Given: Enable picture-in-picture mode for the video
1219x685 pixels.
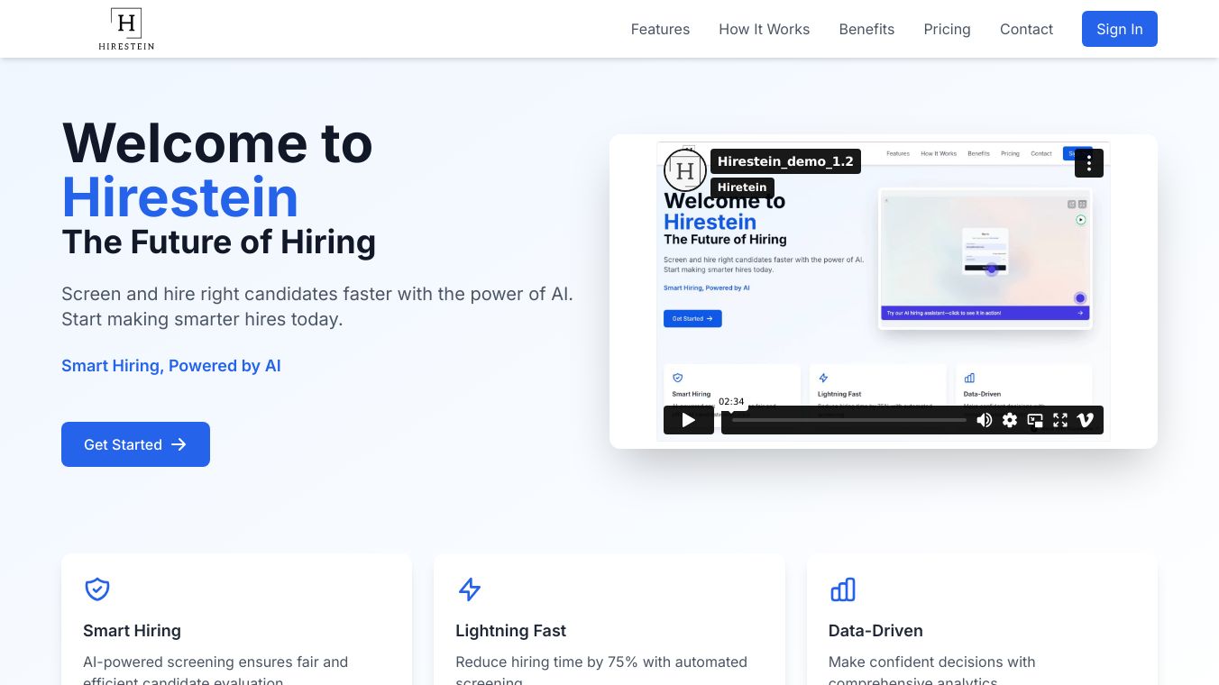Looking at the screenshot, I should [x=1035, y=420].
